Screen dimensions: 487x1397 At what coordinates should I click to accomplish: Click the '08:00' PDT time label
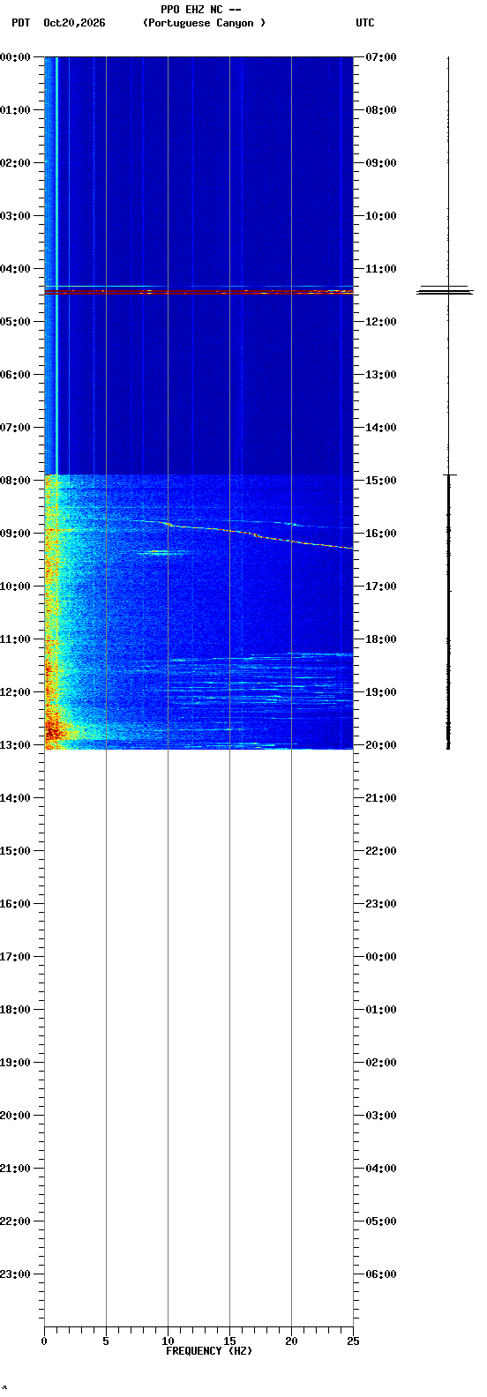coord(15,481)
